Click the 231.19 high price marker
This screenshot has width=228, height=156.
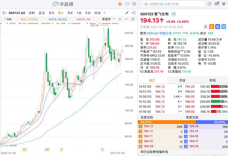94,25
